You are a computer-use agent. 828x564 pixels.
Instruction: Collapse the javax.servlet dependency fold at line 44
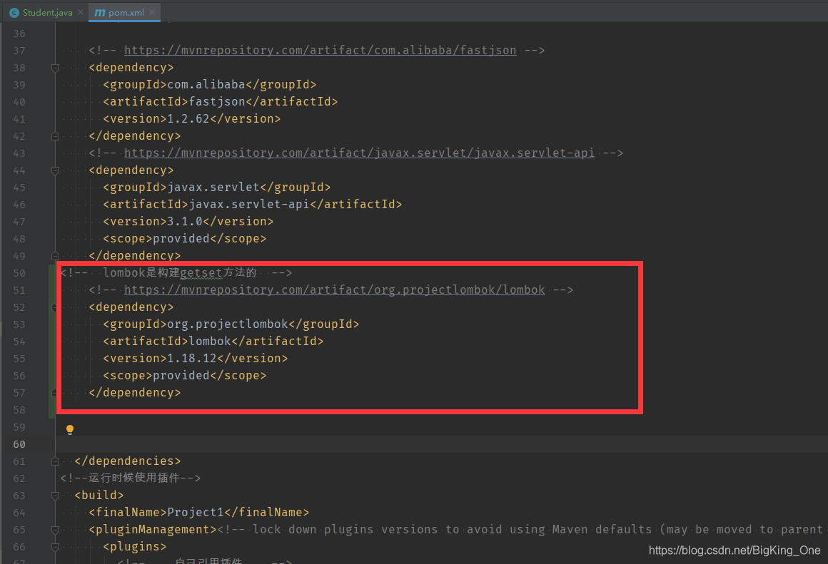tap(55, 170)
